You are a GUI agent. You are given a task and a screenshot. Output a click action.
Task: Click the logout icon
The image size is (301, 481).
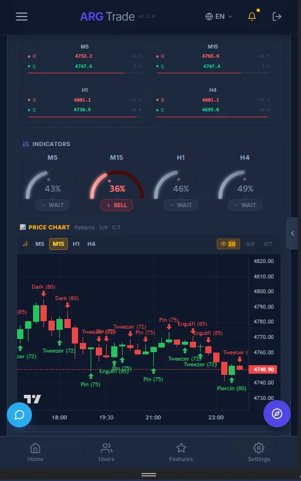click(277, 17)
